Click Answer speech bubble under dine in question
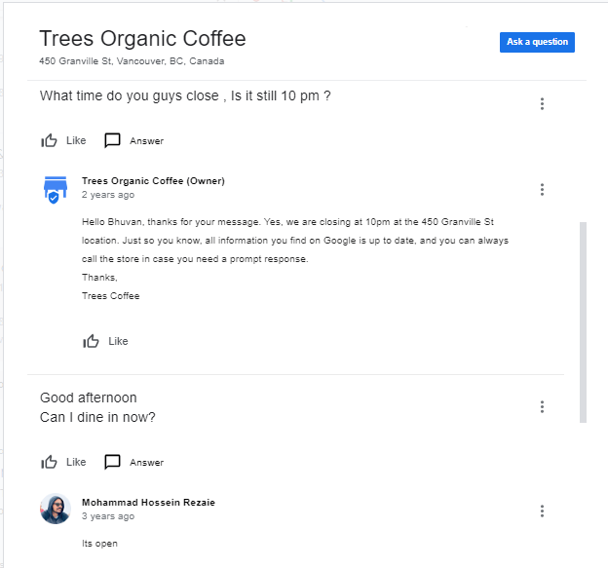The image size is (608, 568). pos(112,462)
